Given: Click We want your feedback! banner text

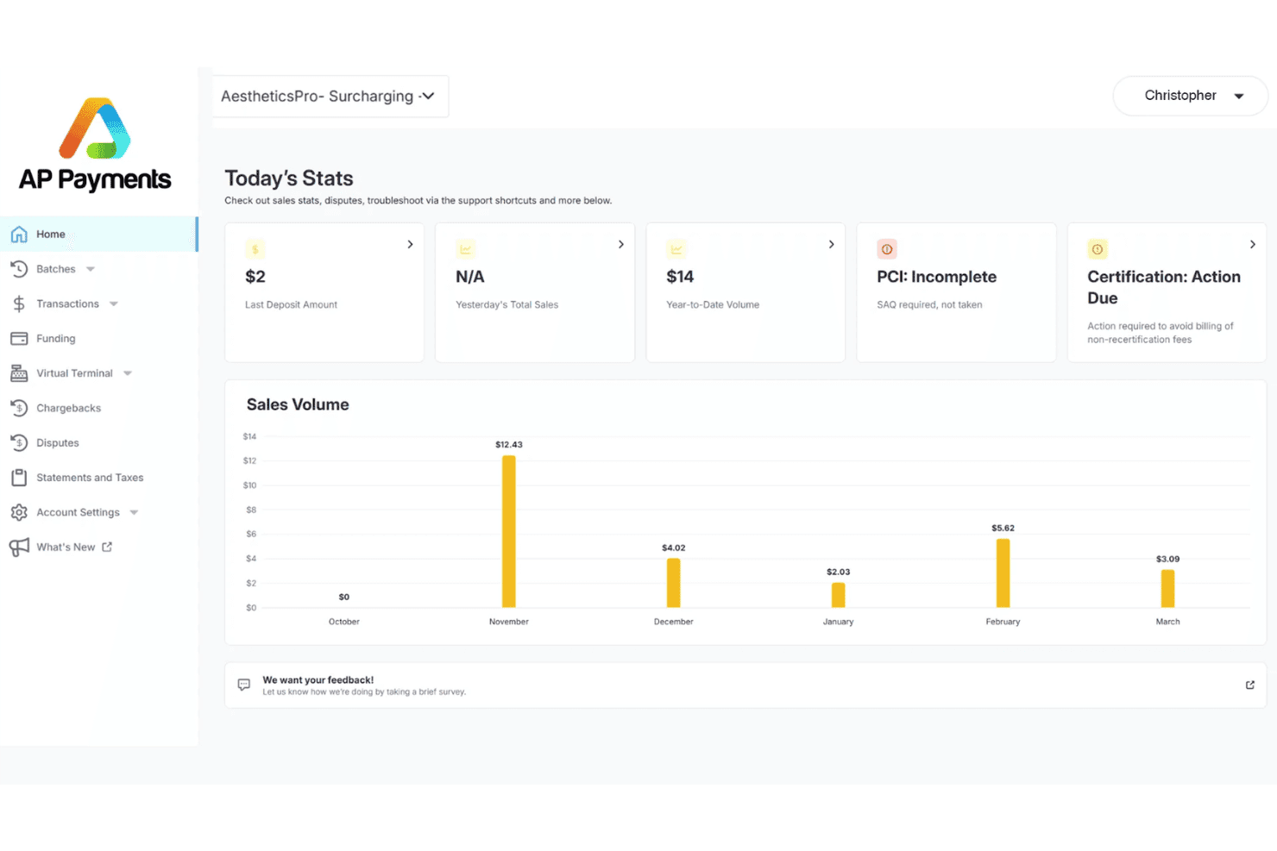Looking at the screenshot, I should pyautogui.click(x=318, y=679).
